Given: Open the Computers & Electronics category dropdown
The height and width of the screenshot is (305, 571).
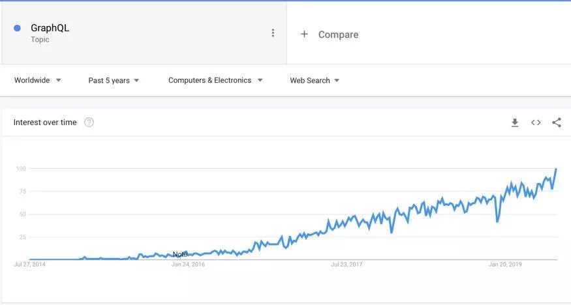Looking at the screenshot, I should [x=215, y=80].
